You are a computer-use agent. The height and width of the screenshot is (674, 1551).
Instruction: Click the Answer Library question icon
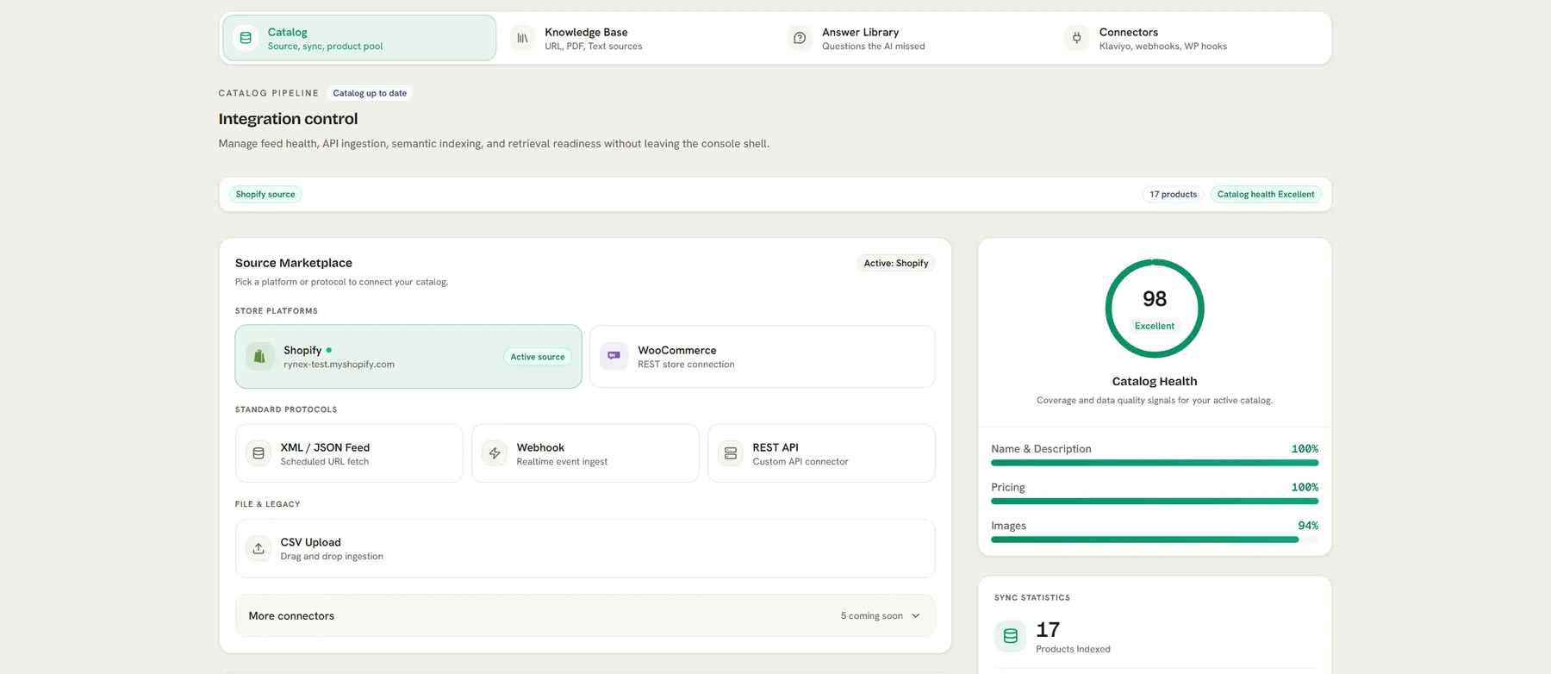(800, 38)
